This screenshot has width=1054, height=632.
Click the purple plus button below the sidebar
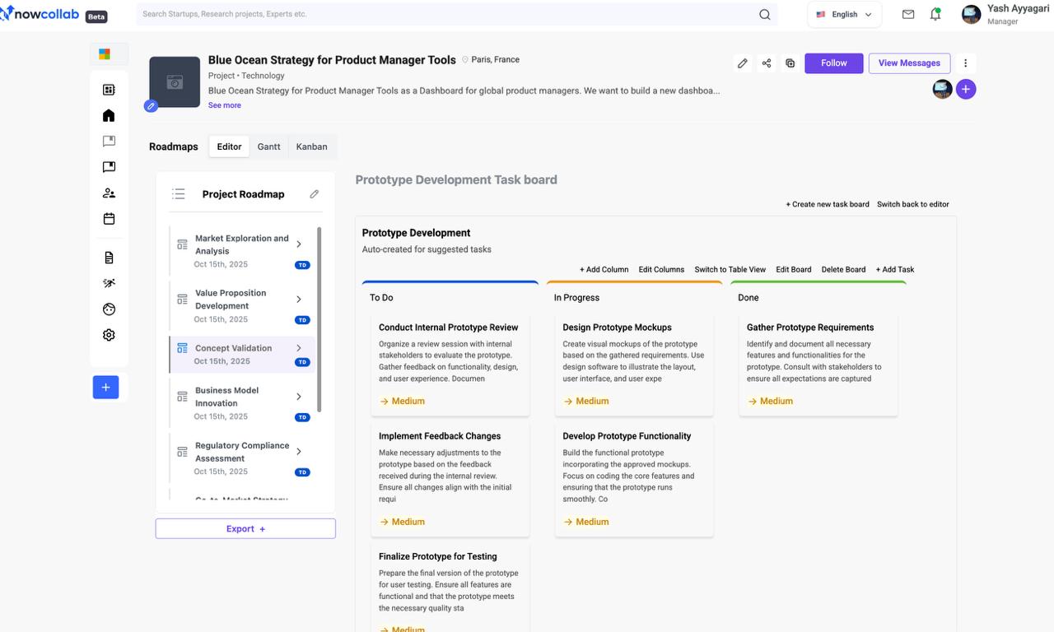coord(105,387)
